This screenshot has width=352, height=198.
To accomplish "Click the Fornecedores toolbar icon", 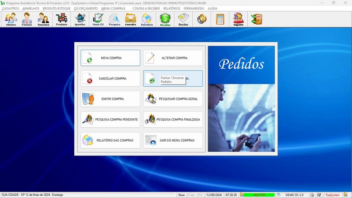I will tap(27, 19).
